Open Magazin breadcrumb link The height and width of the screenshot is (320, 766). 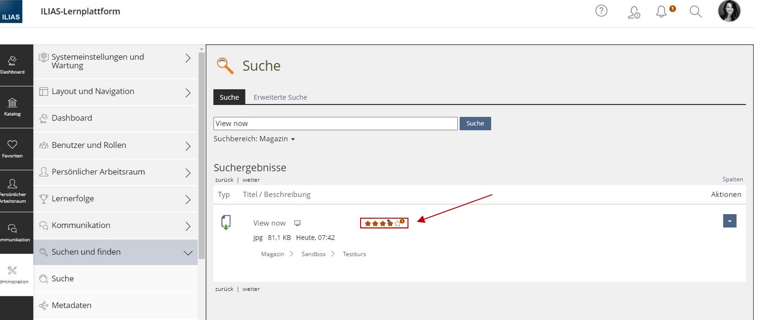pos(273,254)
